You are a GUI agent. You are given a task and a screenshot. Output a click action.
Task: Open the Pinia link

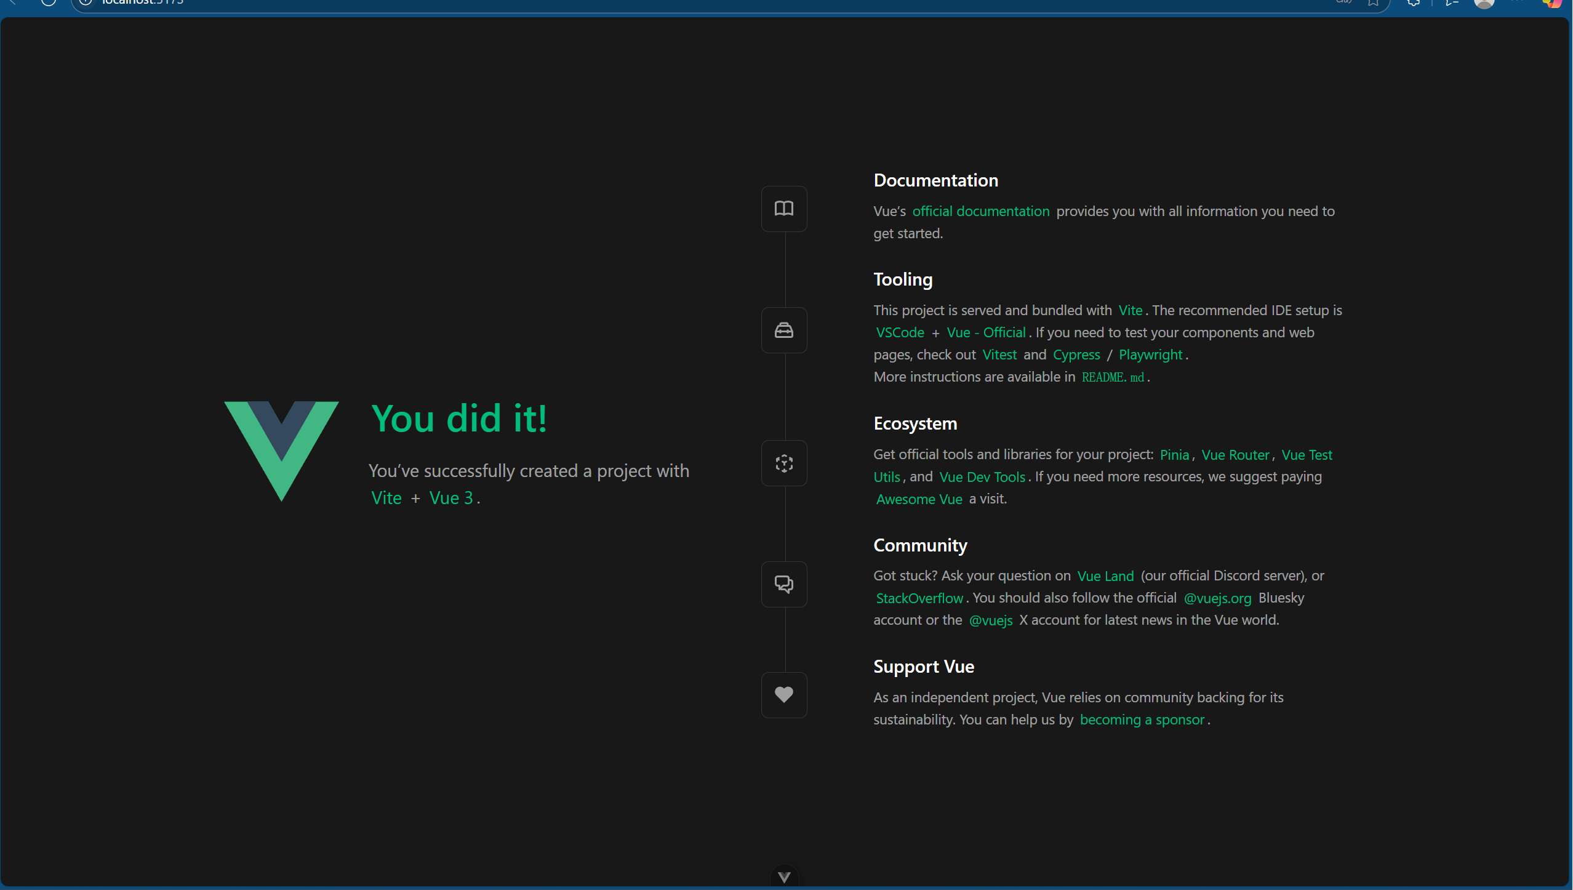click(1174, 455)
